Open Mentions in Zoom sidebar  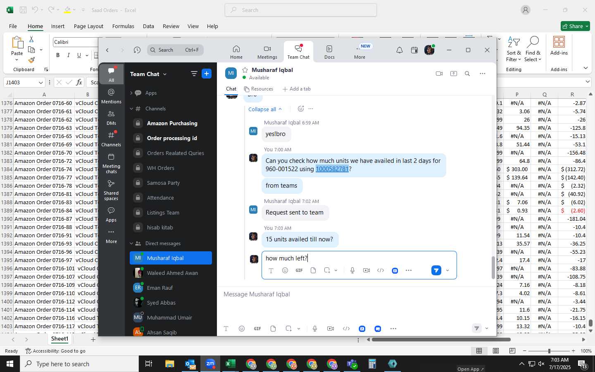111,96
